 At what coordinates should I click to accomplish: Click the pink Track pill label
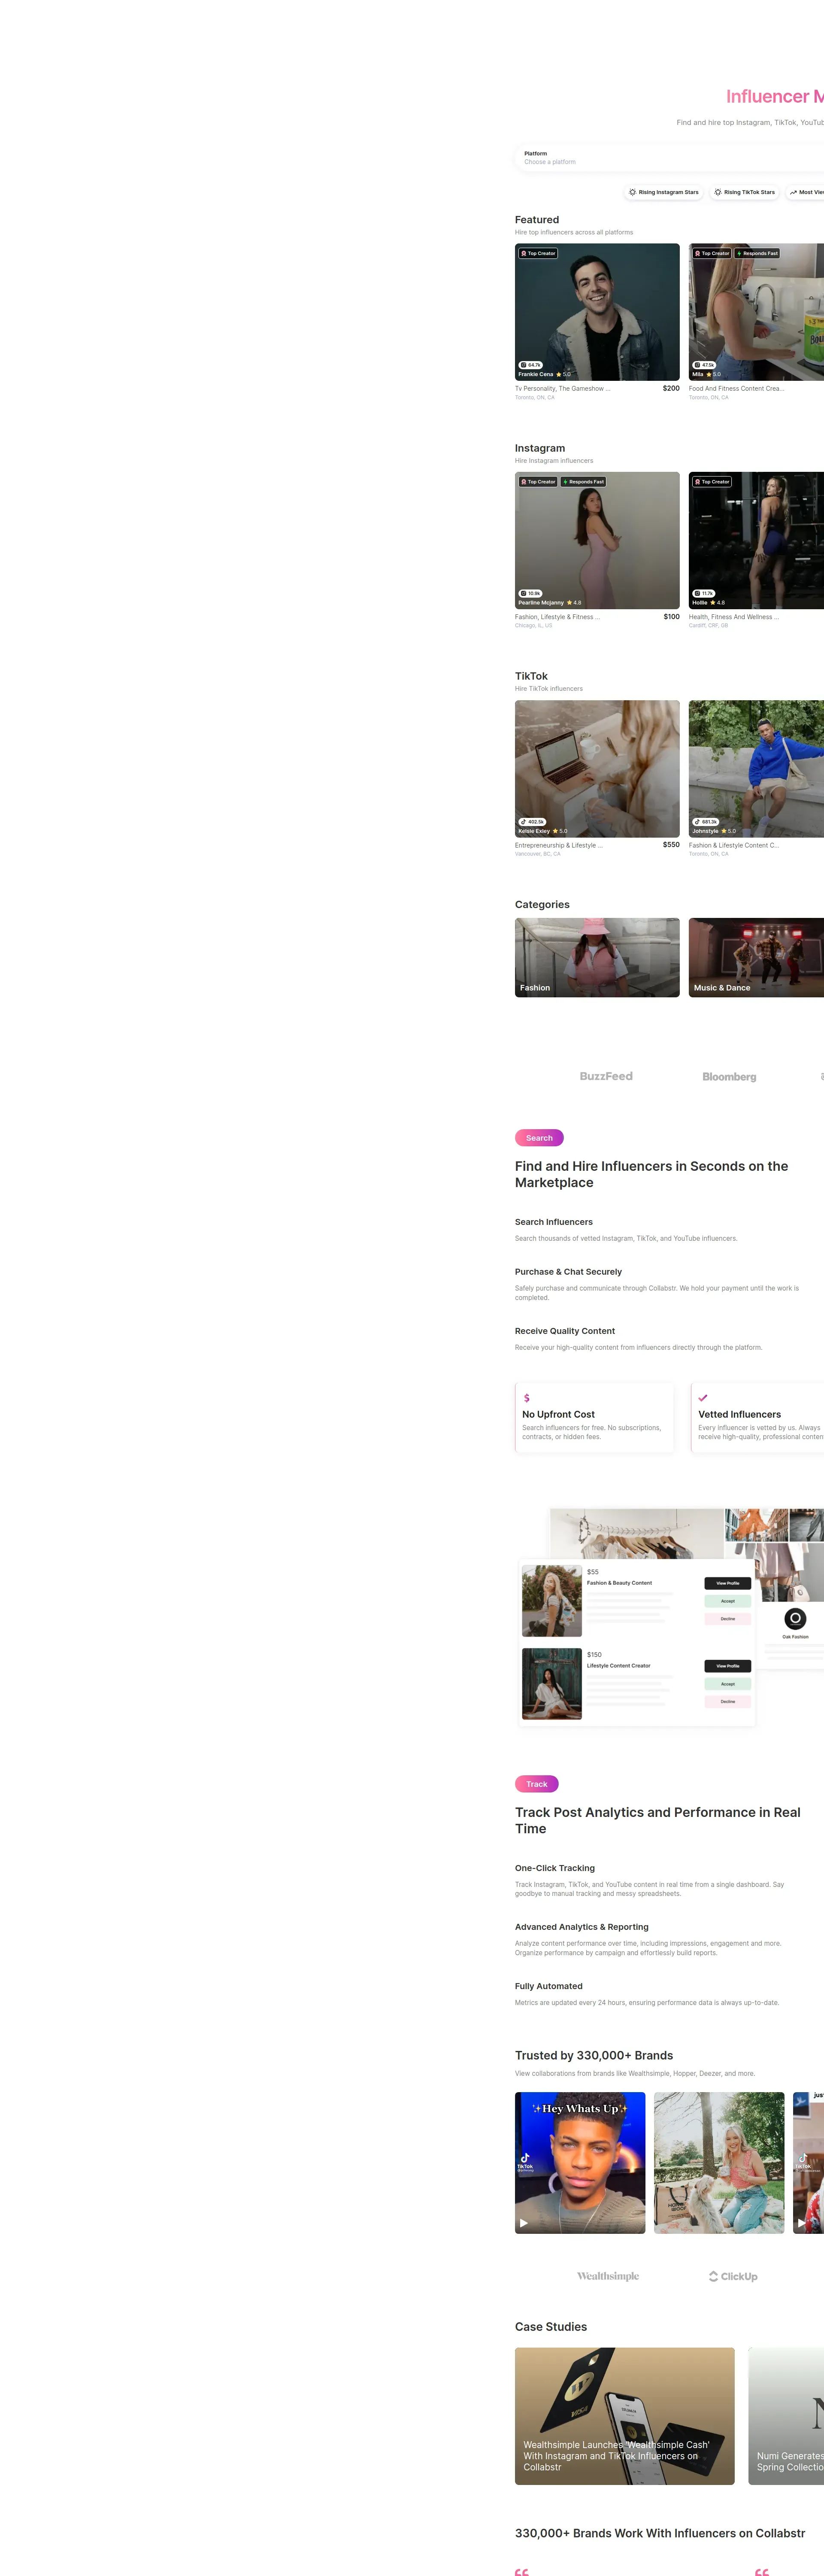(537, 1784)
